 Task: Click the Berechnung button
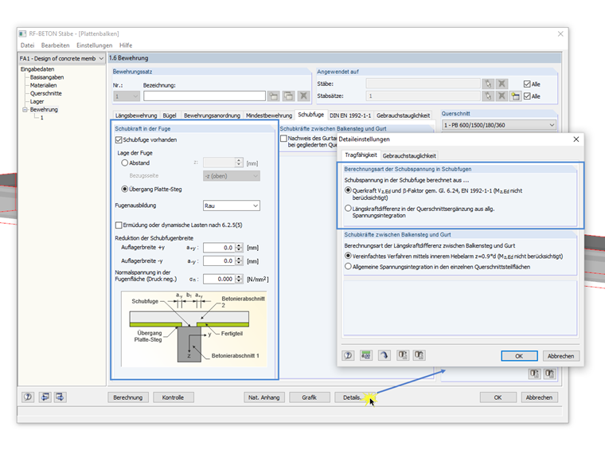tap(127, 397)
